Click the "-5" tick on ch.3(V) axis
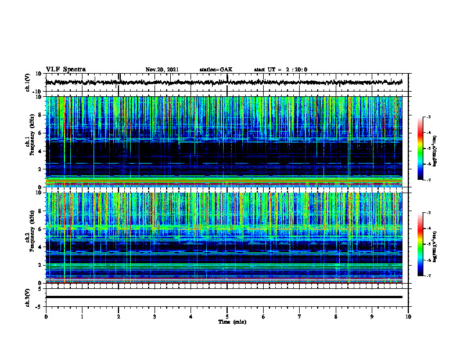This screenshot has height=355, width=460. (x=39, y=307)
